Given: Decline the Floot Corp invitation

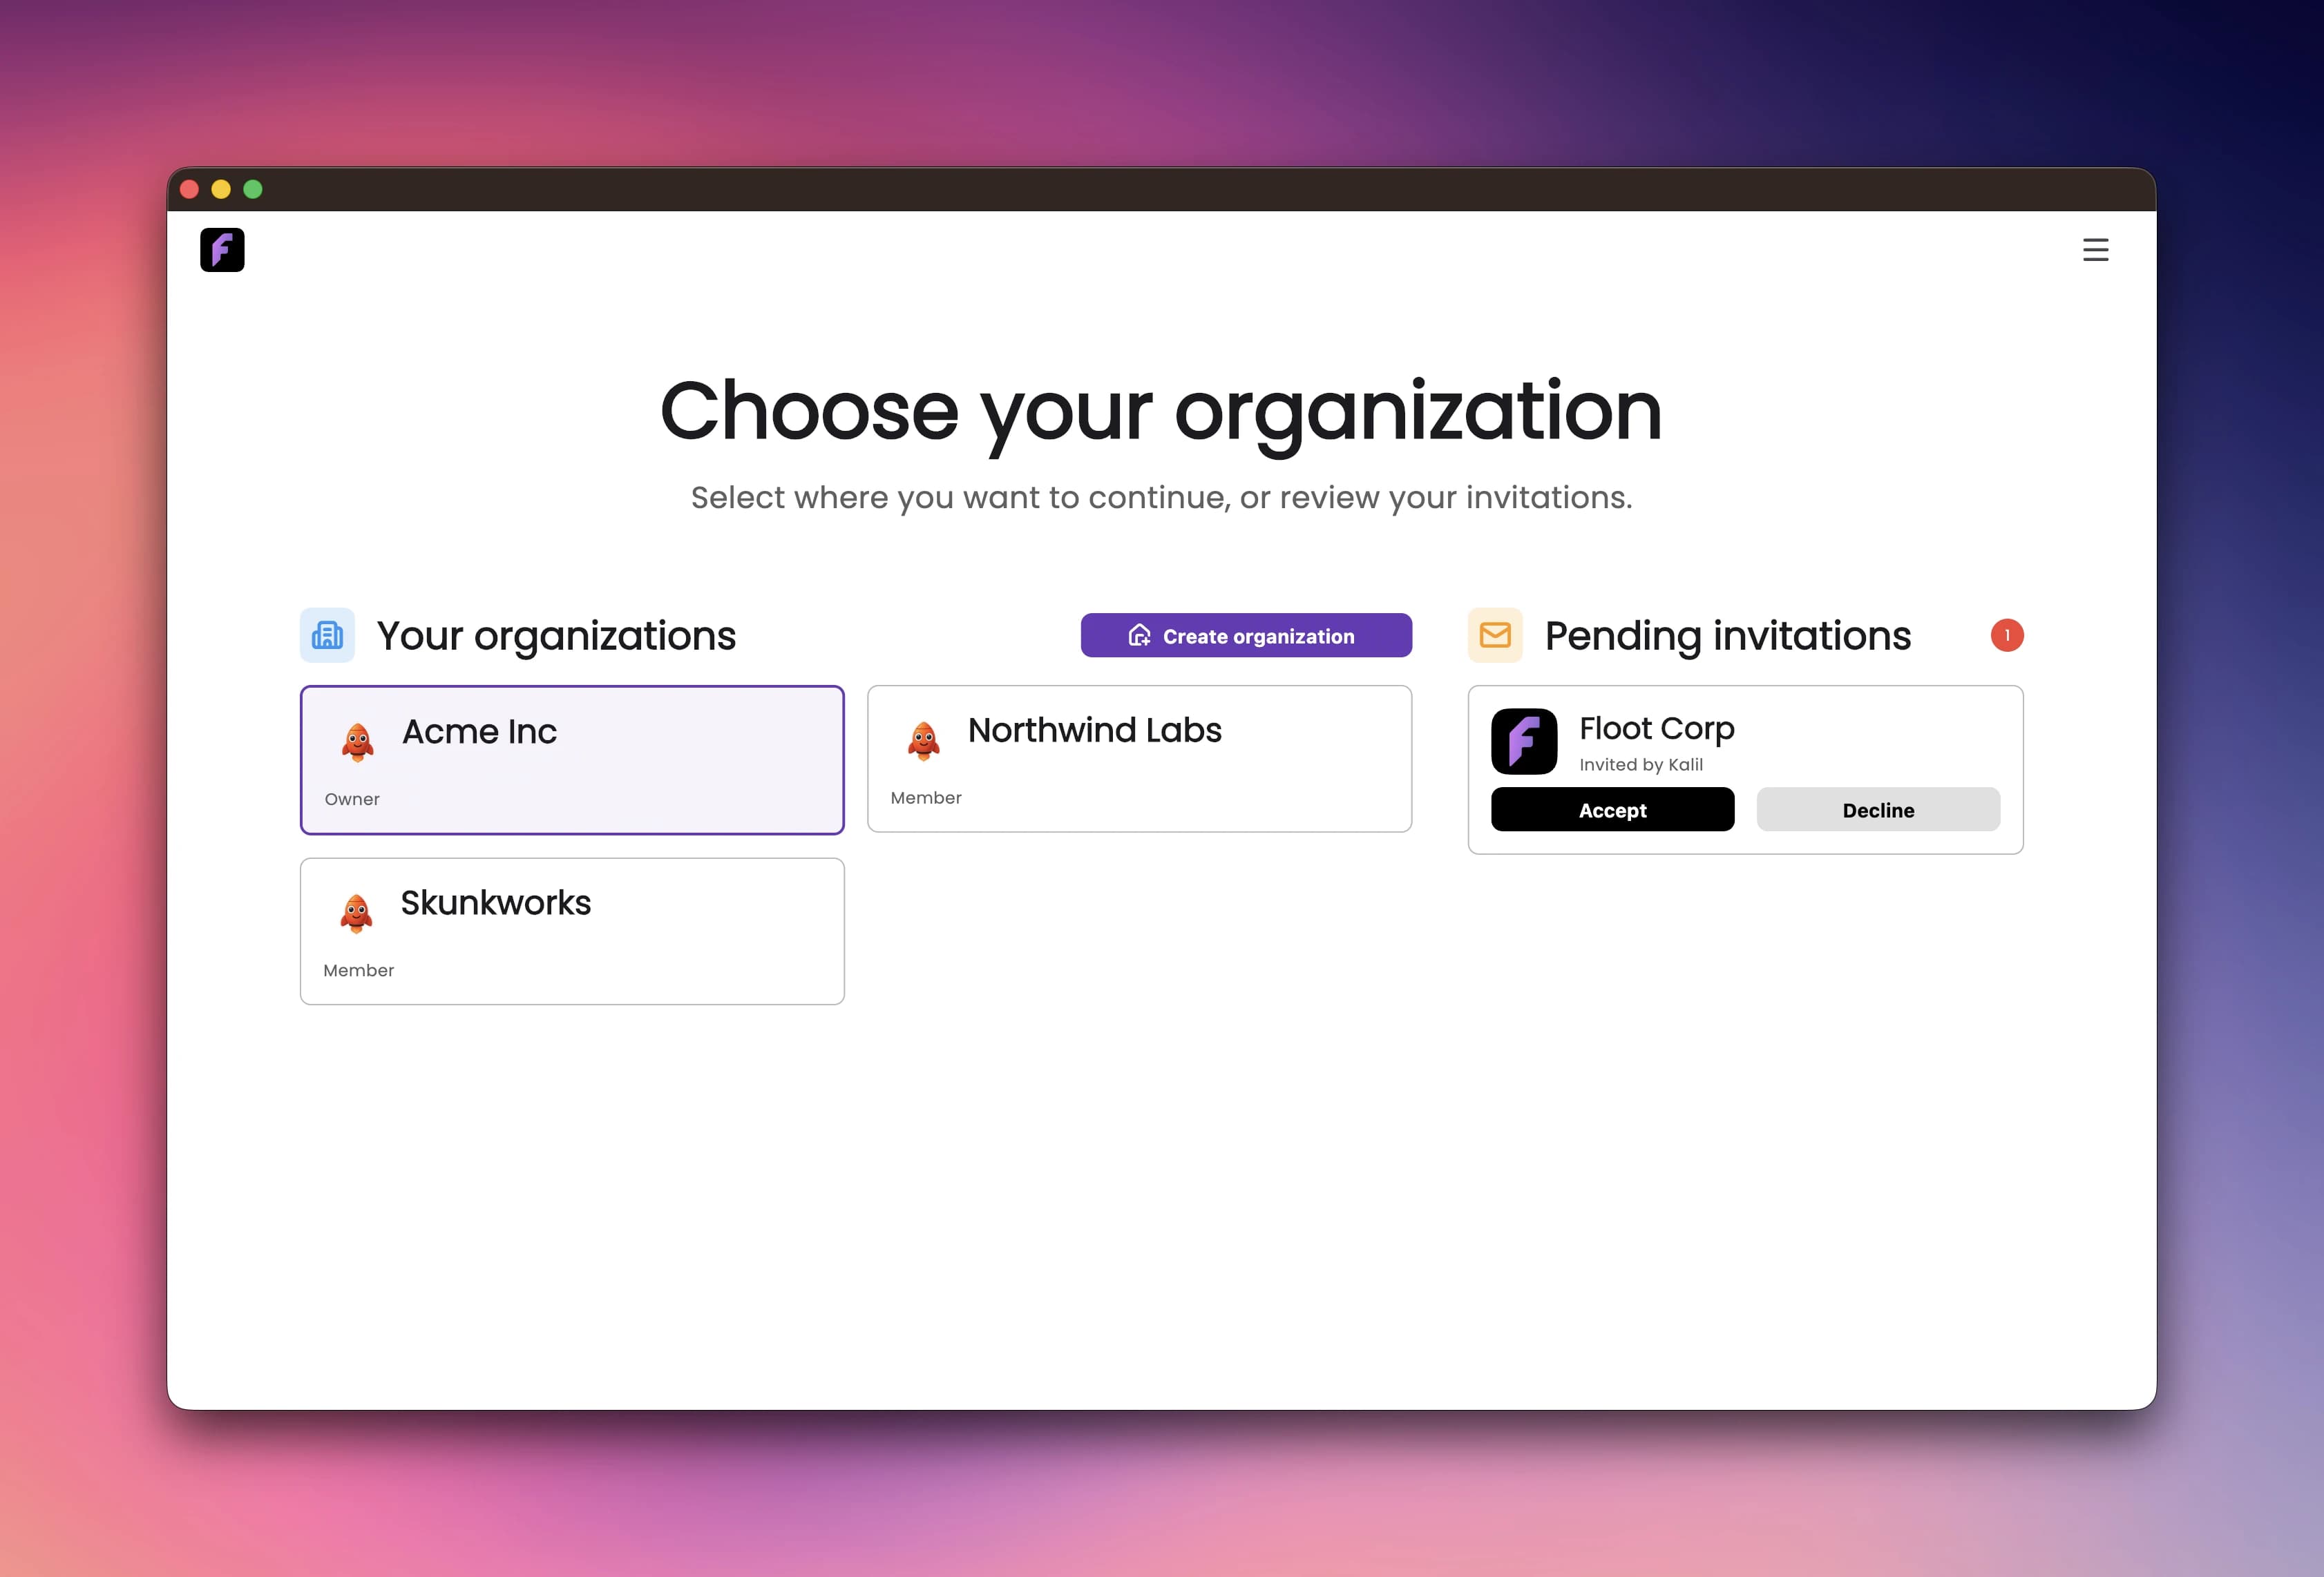Looking at the screenshot, I should coord(1878,809).
